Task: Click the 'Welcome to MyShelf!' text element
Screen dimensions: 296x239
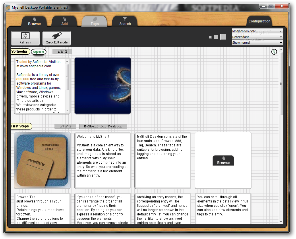Action: click(x=102, y=160)
